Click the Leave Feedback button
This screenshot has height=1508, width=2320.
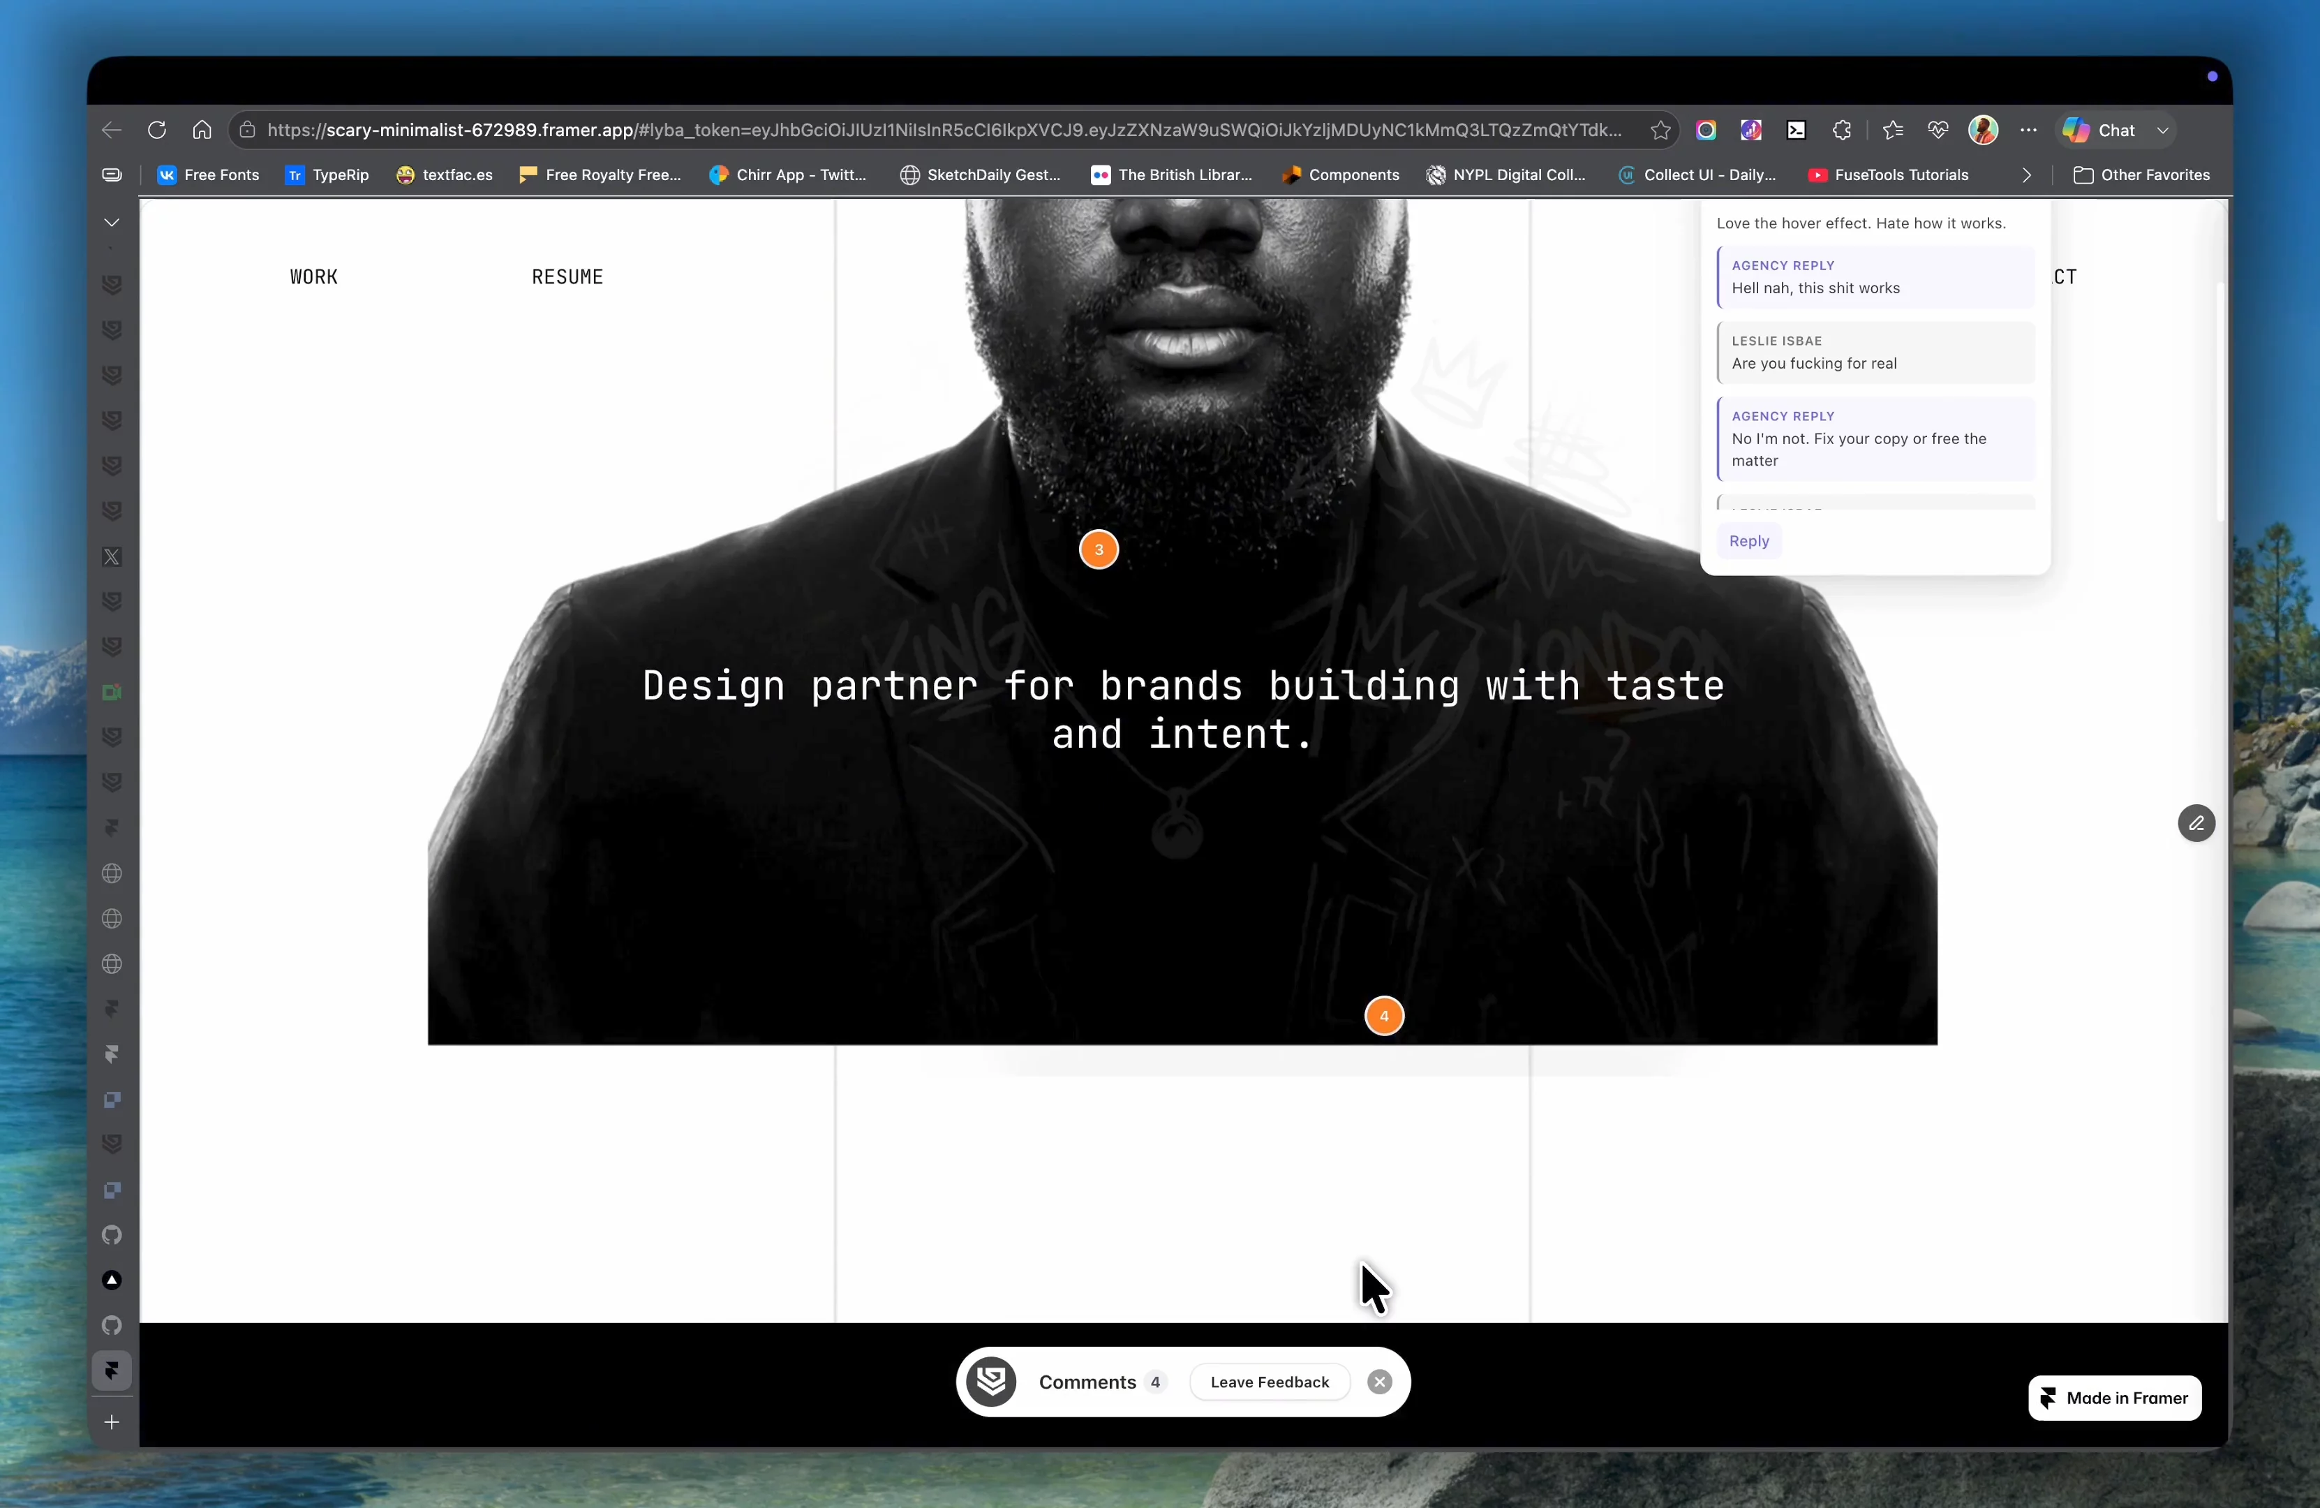point(1269,1381)
